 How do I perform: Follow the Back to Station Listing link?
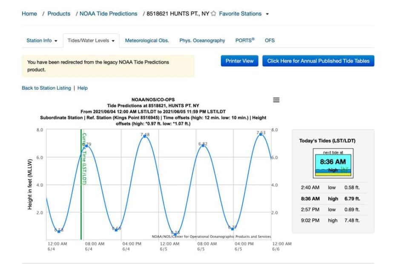pyautogui.click(x=46, y=88)
